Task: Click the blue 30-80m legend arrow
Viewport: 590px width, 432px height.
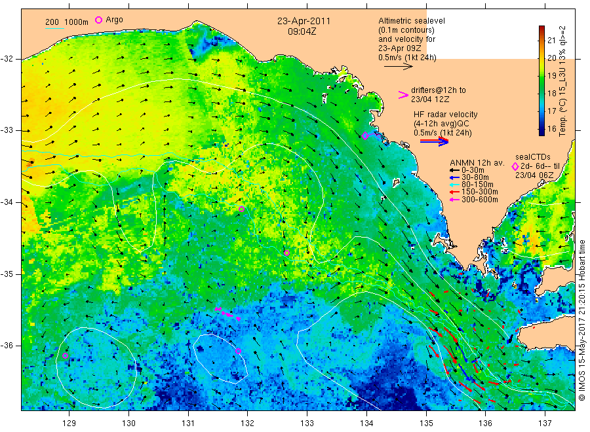Action: (454, 177)
